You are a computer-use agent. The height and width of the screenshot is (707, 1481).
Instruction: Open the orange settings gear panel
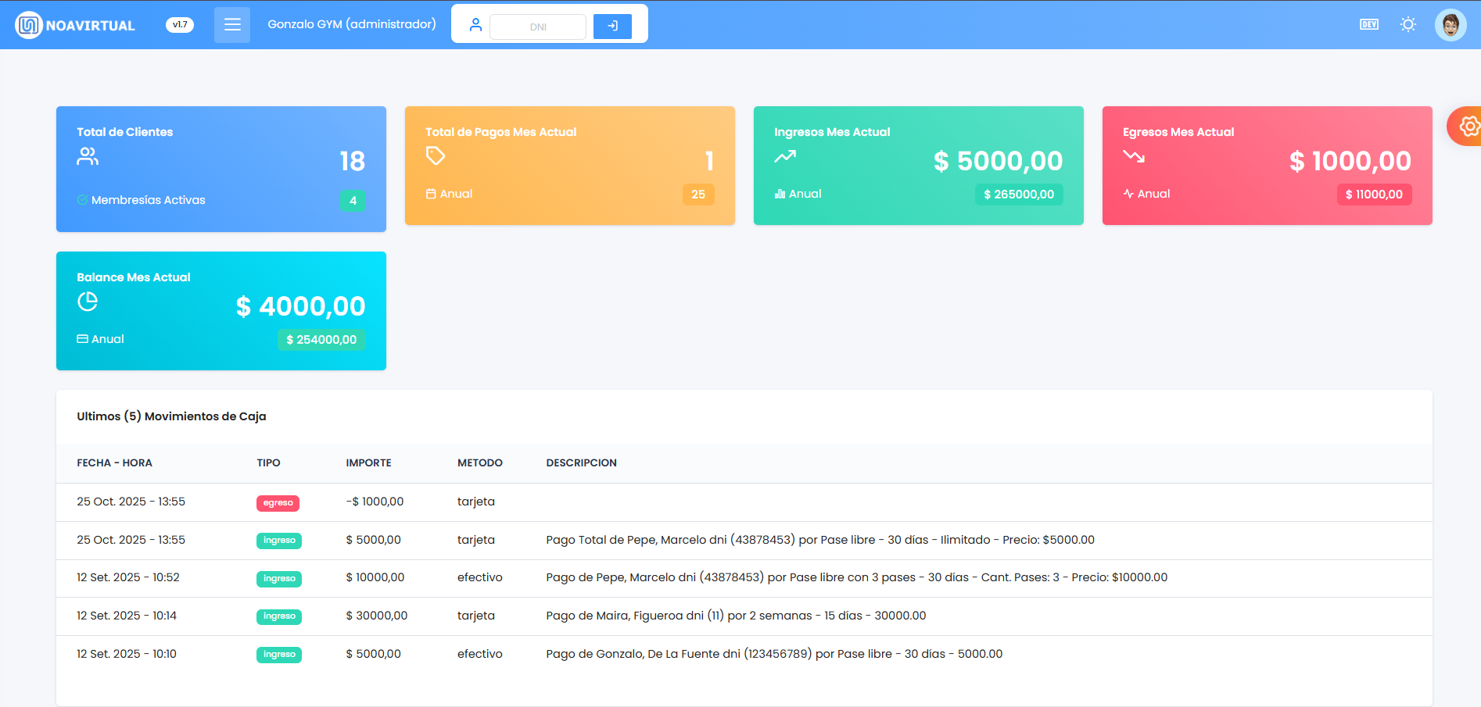coord(1468,126)
